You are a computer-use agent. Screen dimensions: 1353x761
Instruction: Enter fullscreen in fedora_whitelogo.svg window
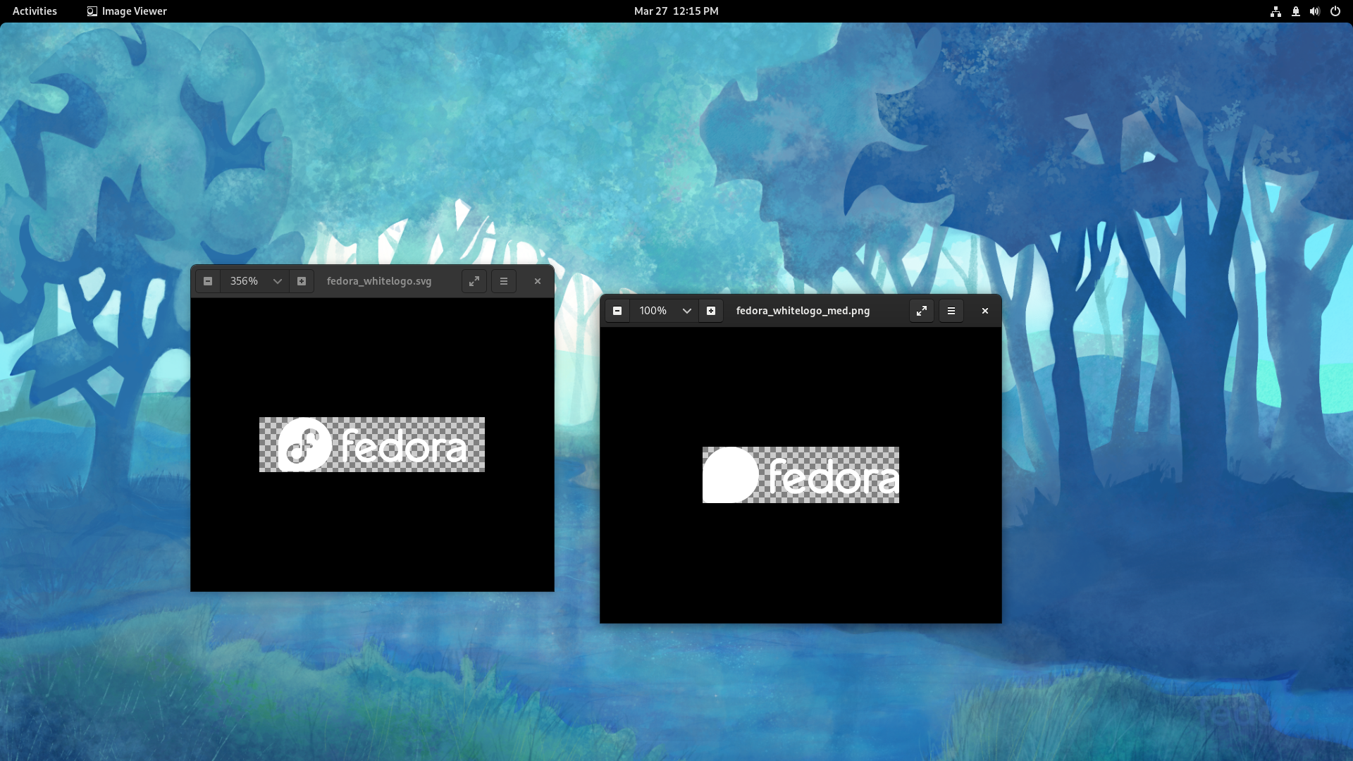pos(474,281)
